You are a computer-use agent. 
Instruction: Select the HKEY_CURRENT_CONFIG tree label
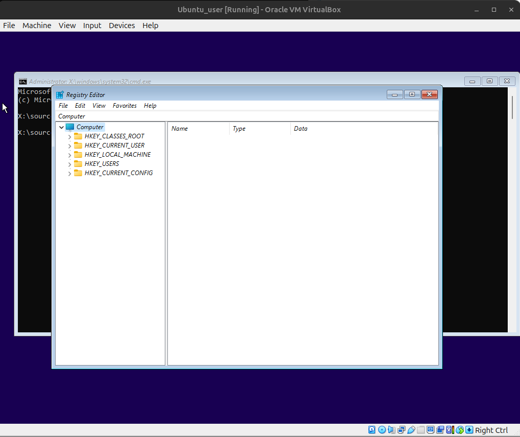coord(119,173)
